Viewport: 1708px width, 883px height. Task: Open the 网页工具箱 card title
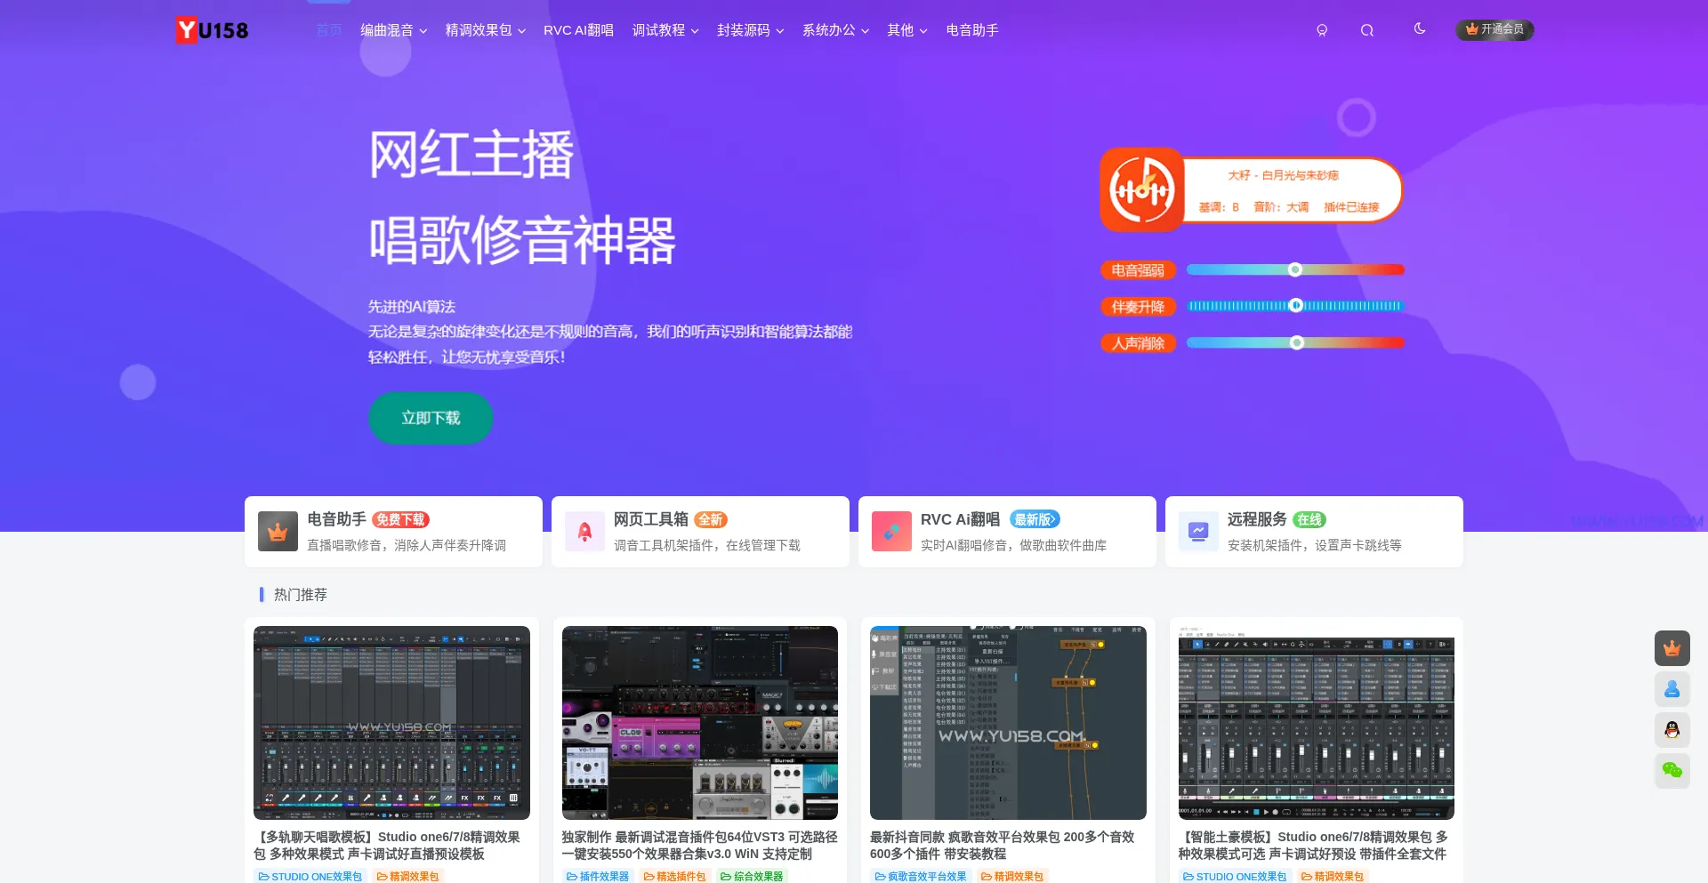pos(651,519)
